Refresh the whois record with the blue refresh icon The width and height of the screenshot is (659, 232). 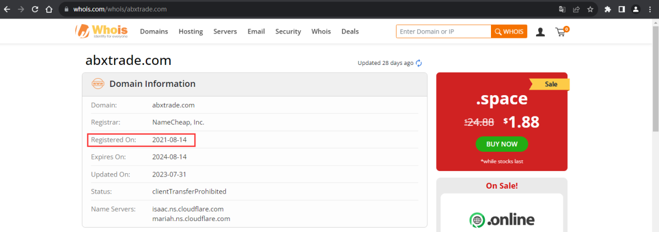(419, 63)
